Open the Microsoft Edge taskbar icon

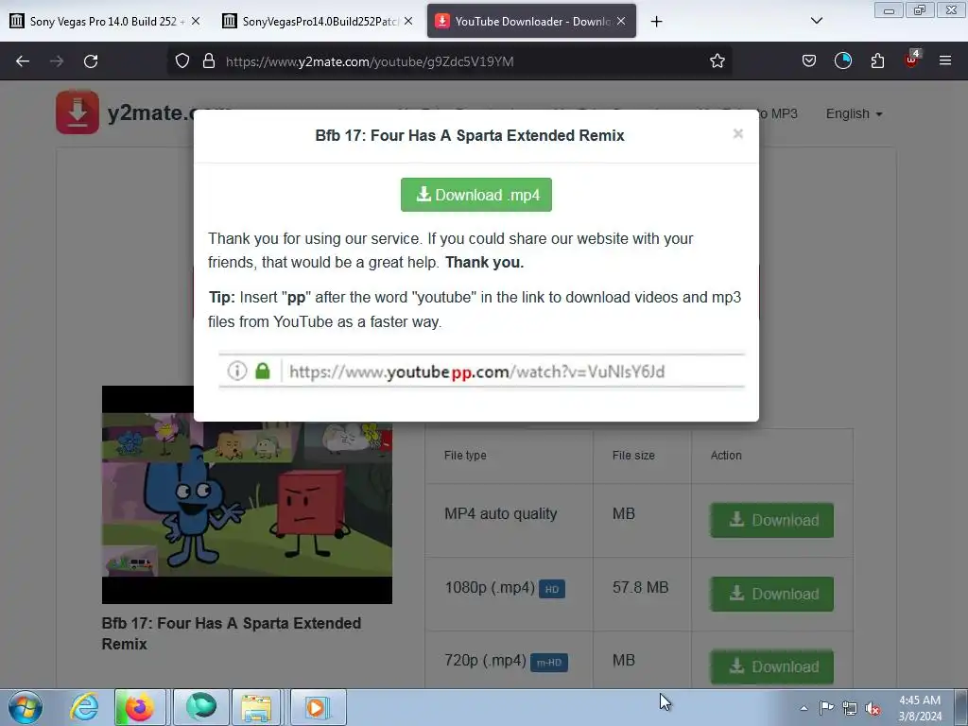(201, 707)
